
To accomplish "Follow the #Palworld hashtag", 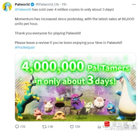I will (23, 9).
